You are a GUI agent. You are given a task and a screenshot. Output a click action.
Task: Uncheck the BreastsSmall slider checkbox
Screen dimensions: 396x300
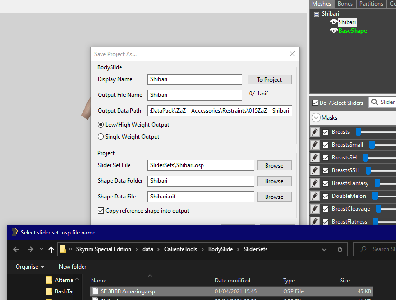click(x=325, y=145)
